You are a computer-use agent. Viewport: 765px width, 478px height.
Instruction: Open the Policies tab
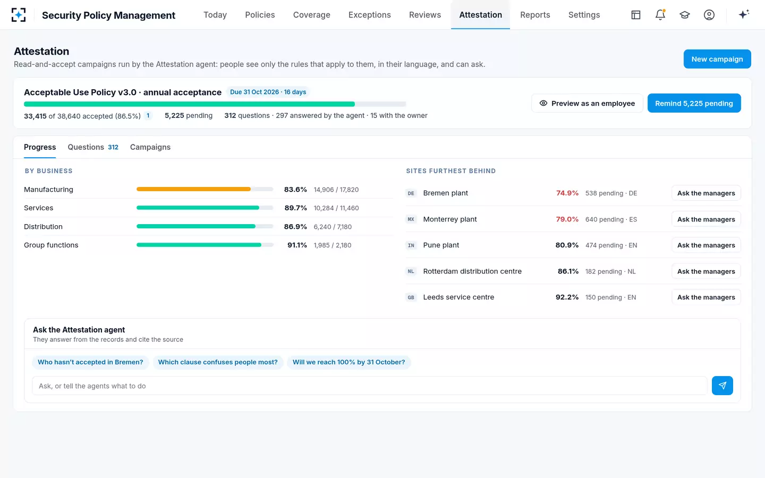(260, 15)
